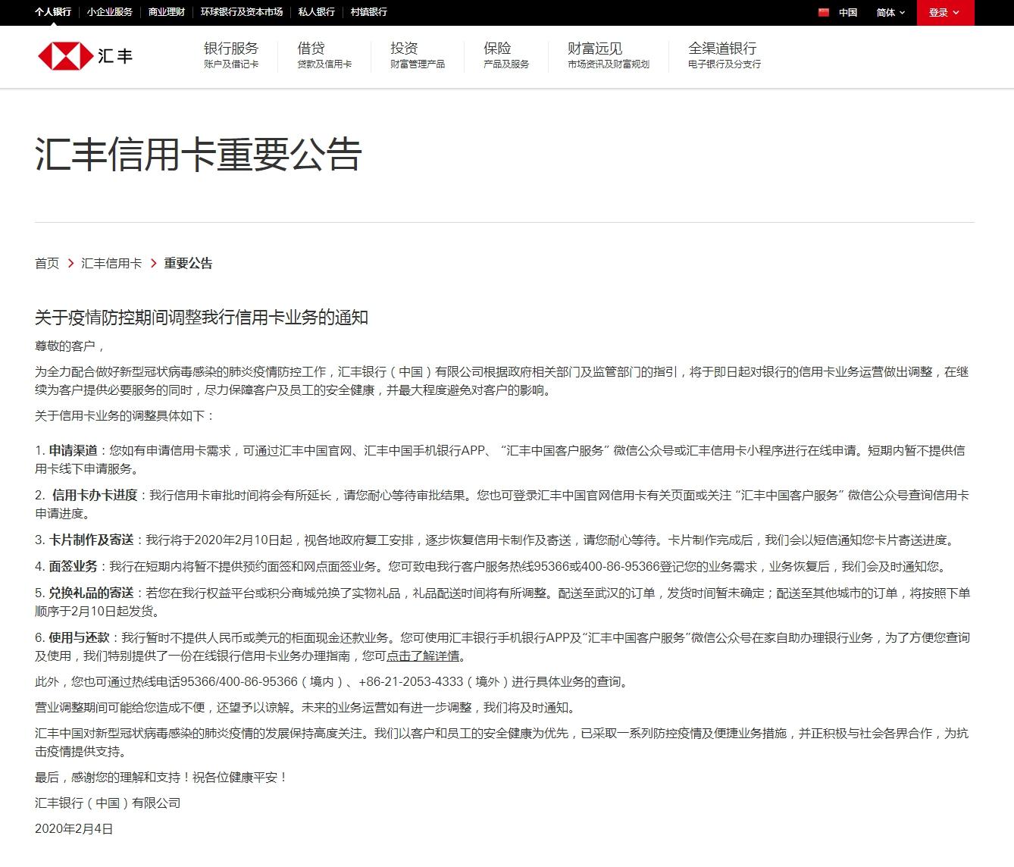
Task: Click the 中国 region link
Action: click(x=848, y=12)
